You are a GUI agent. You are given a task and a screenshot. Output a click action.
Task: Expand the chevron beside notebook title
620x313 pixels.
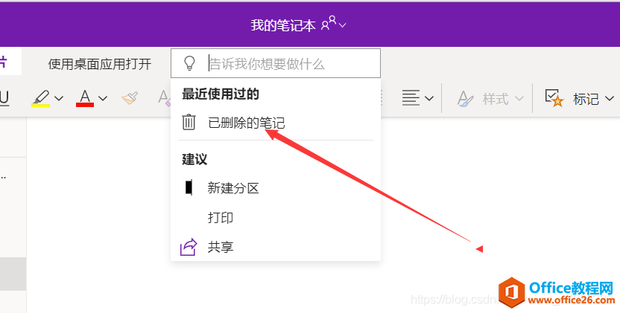click(x=343, y=26)
